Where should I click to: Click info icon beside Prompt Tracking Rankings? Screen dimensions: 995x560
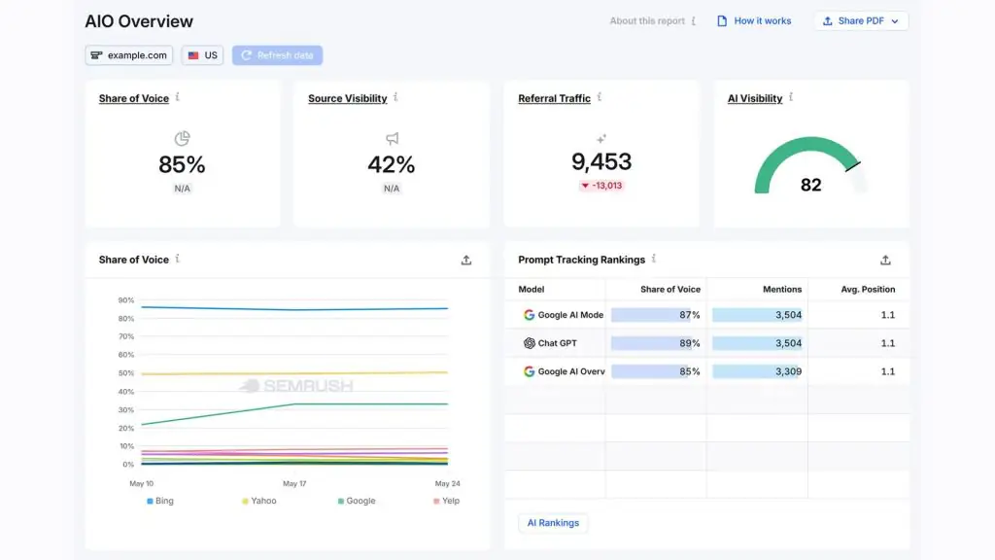[654, 259]
